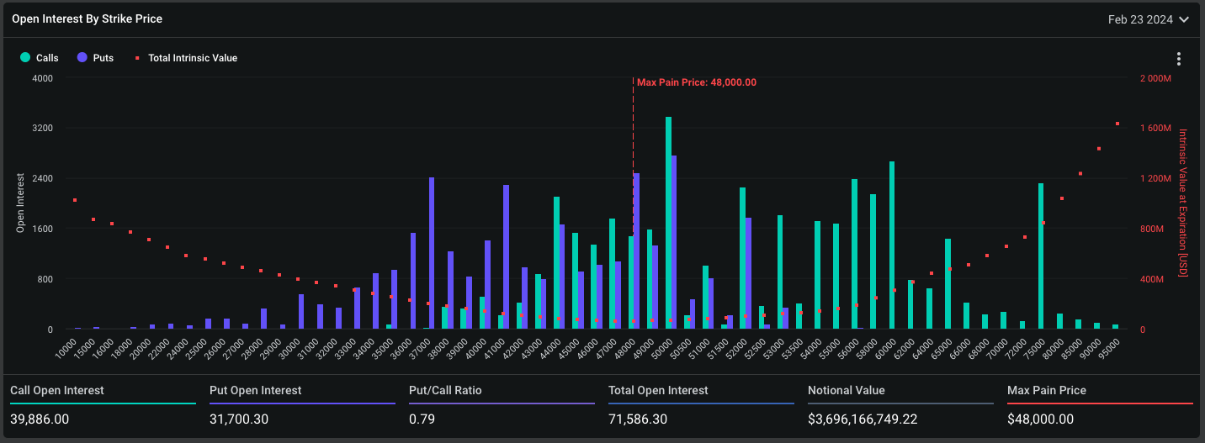Click the Put/Call Ratio value 0.79
This screenshot has height=443, width=1205.
click(422, 419)
